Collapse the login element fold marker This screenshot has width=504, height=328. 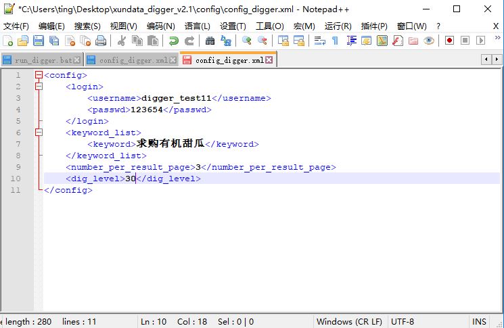(39, 87)
